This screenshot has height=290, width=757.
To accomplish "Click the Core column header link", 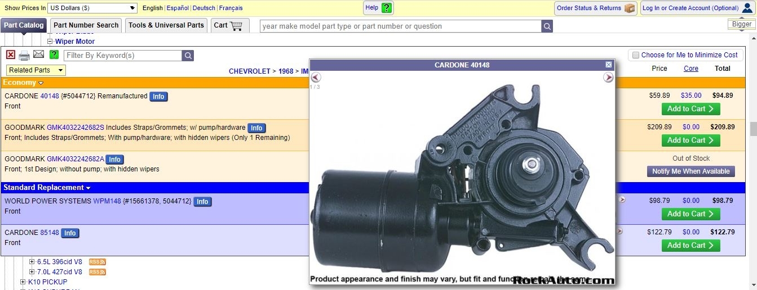I will pyautogui.click(x=691, y=69).
